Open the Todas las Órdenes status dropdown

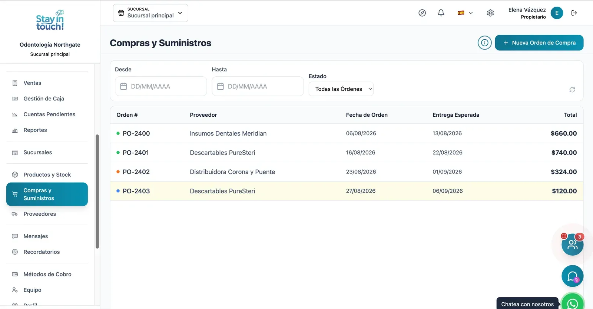click(x=341, y=89)
